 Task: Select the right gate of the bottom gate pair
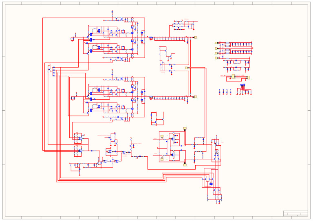pos(117,161)
